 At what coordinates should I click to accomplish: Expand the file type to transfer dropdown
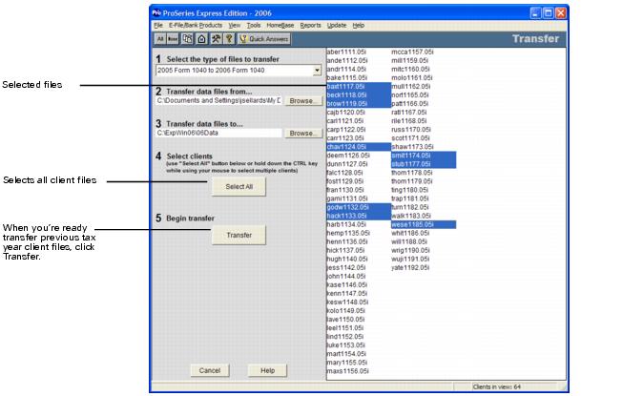coord(317,71)
